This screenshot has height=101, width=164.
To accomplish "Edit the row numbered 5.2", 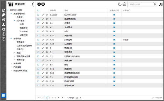I will 43,56.
